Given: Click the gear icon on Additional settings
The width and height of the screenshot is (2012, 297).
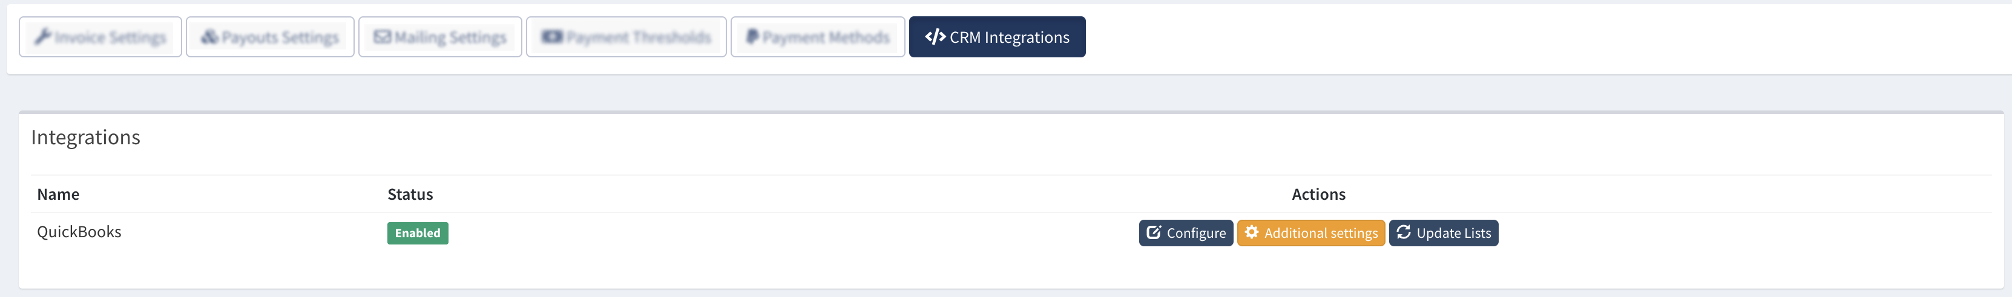Looking at the screenshot, I should click(x=1251, y=232).
